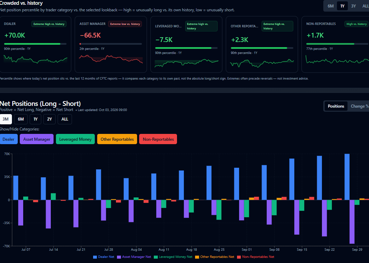Click the Dealer card's green sparkline
This screenshot has height=263, width=369.
click(x=35, y=59)
